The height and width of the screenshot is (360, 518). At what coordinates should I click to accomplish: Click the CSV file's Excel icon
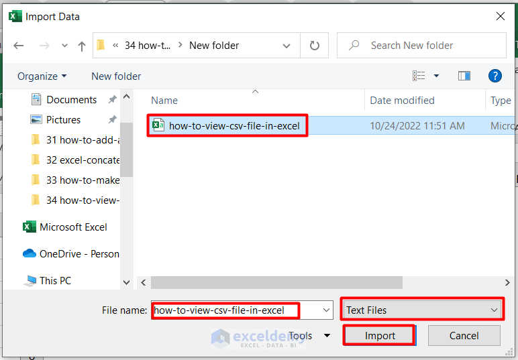[158, 125]
